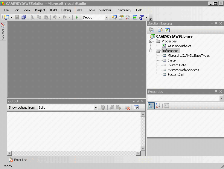Click the Copy toolbar icon

(39, 17)
